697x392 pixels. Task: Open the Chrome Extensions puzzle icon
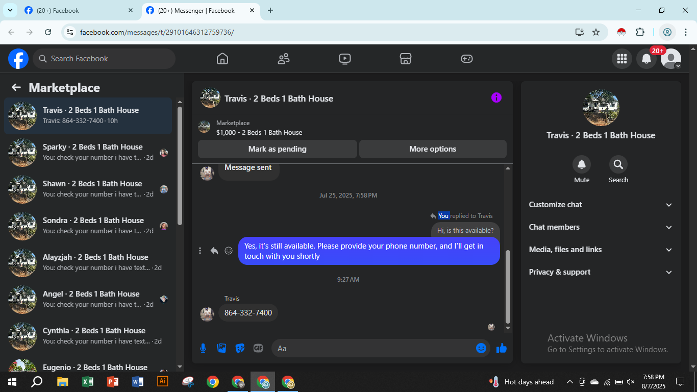(x=640, y=32)
